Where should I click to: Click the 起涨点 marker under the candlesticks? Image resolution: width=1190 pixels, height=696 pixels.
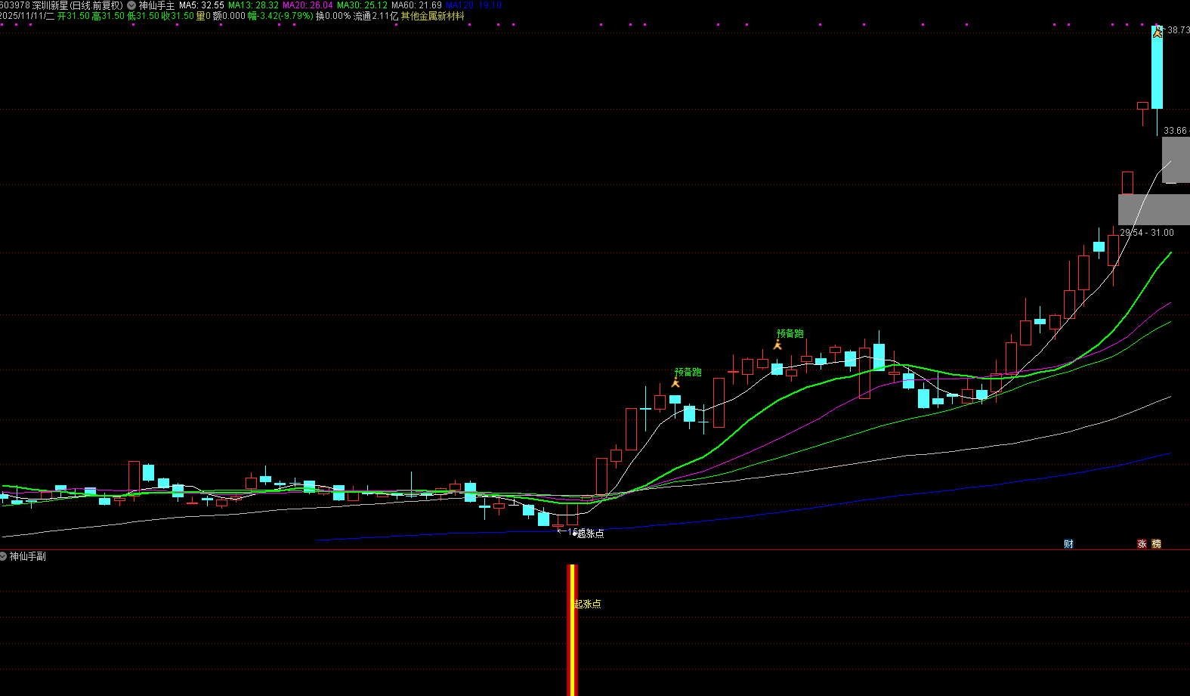coord(590,534)
